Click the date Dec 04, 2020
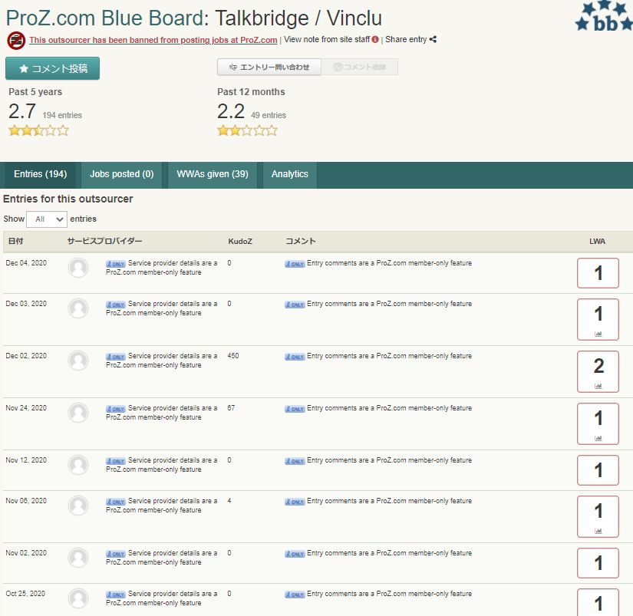The image size is (633, 616). (x=26, y=263)
